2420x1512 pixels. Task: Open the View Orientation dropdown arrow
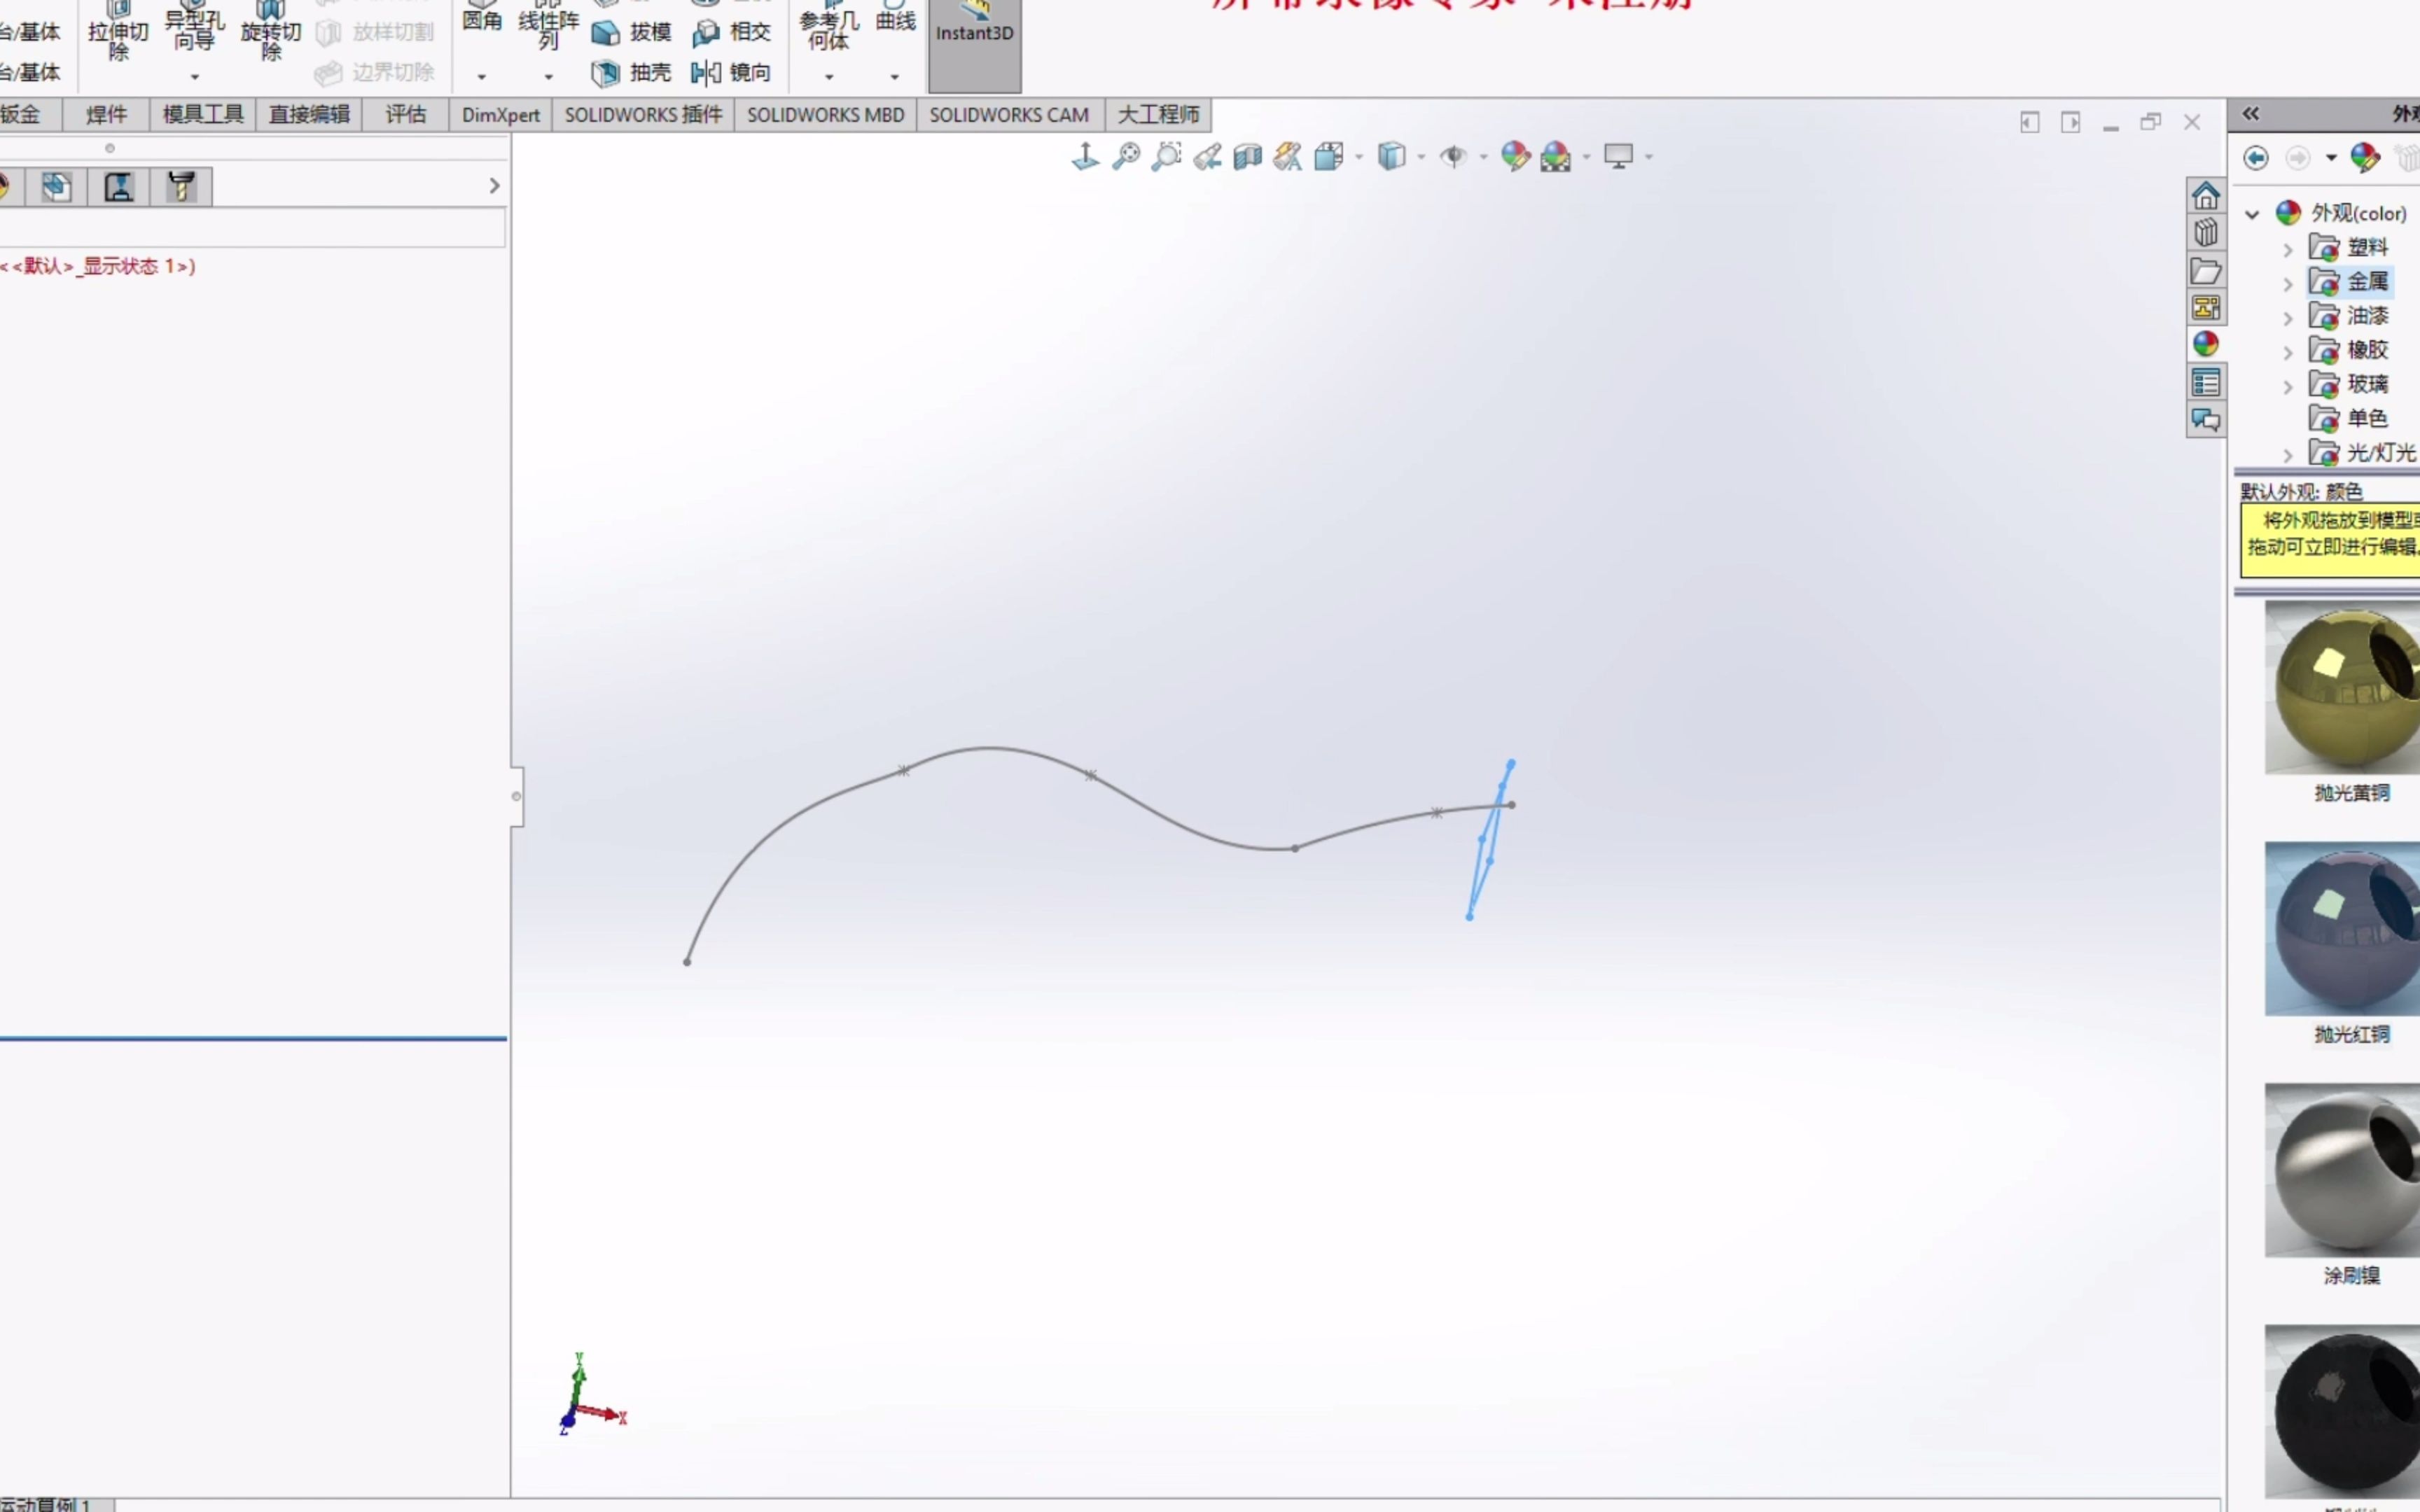coord(1358,157)
